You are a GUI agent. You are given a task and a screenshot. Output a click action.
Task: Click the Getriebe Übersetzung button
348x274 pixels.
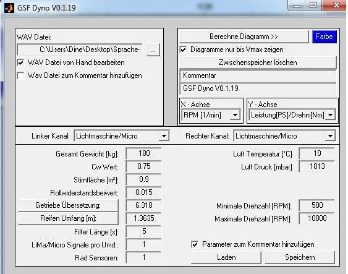[68, 205]
